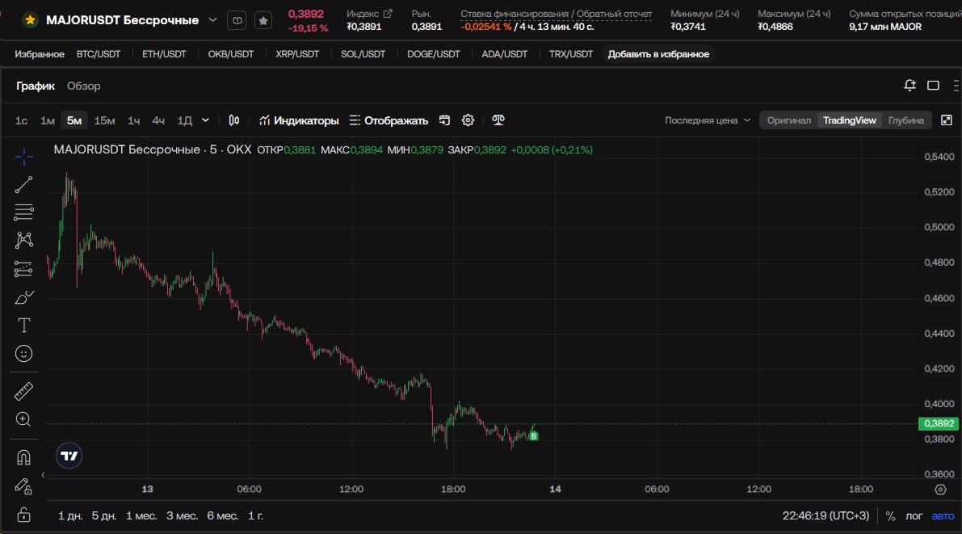Open TRX/USDT from favorites
The height and width of the screenshot is (534, 962).
(570, 54)
